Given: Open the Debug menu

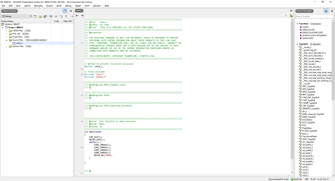Looking at the screenshot, I should pos(68,6).
